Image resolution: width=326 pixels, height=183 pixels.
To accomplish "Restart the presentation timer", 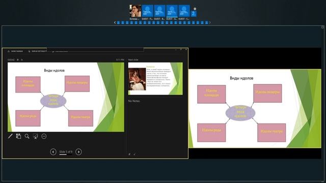I will [x=22, y=60].
